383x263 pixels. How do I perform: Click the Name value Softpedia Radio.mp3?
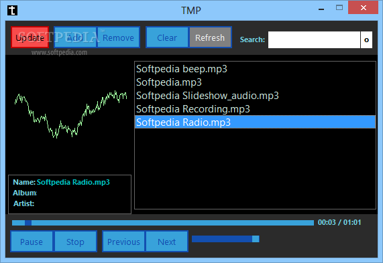73,182
